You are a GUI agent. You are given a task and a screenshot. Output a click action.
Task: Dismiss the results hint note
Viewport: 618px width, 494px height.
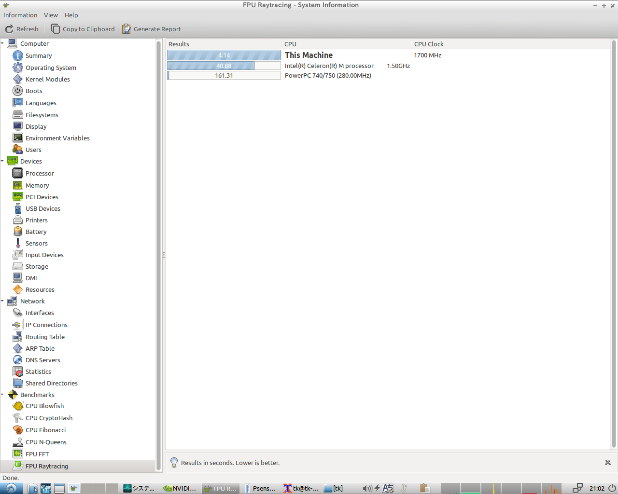pyautogui.click(x=607, y=463)
